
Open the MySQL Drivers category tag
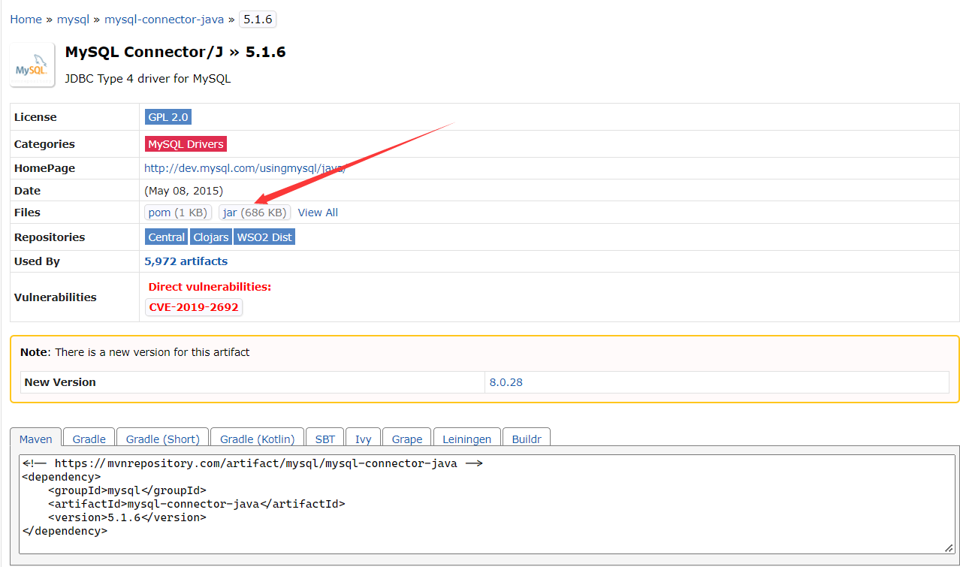click(186, 144)
